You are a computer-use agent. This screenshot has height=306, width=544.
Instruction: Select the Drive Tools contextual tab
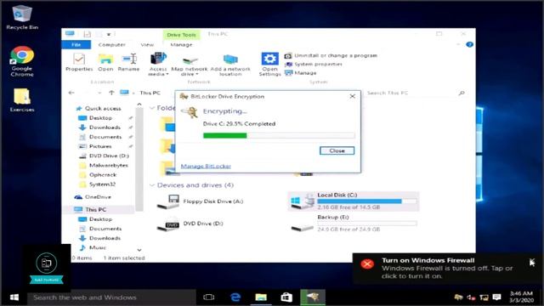pyautogui.click(x=181, y=35)
